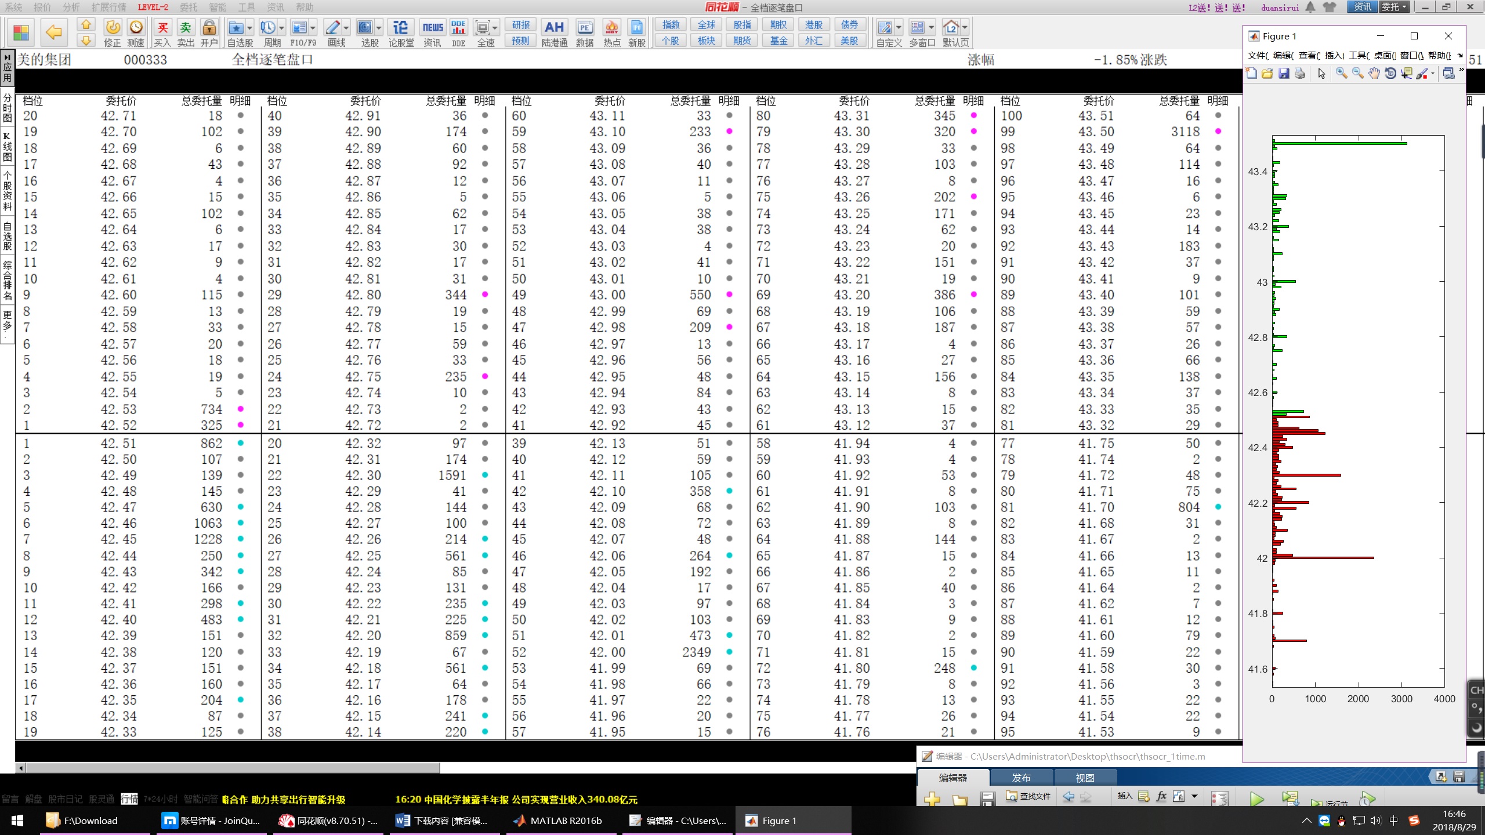Click Figure 1 save icon
1485x835 pixels.
point(1284,73)
